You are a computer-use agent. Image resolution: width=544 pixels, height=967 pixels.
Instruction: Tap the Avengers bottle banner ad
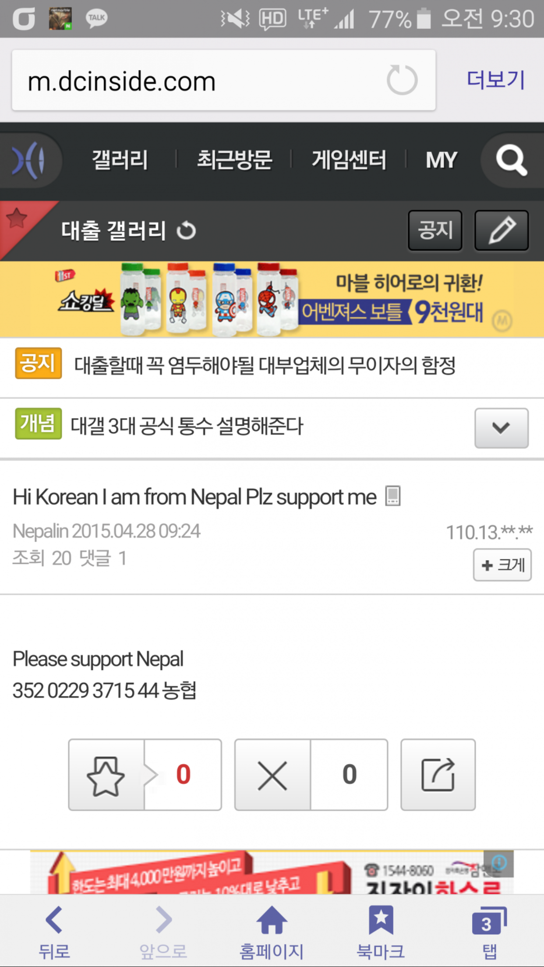click(x=272, y=300)
